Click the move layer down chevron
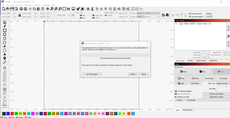The width and height of the screenshot is (230, 118). (x=228, y=30)
